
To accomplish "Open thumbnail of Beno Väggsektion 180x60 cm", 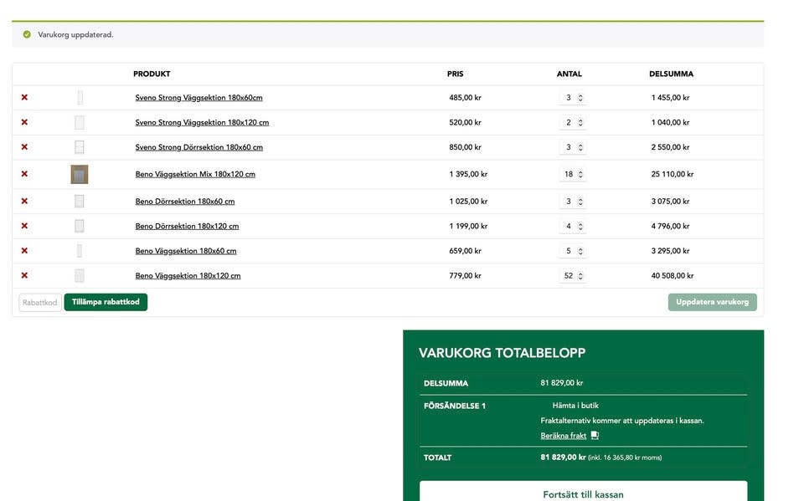I will (80, 251).
